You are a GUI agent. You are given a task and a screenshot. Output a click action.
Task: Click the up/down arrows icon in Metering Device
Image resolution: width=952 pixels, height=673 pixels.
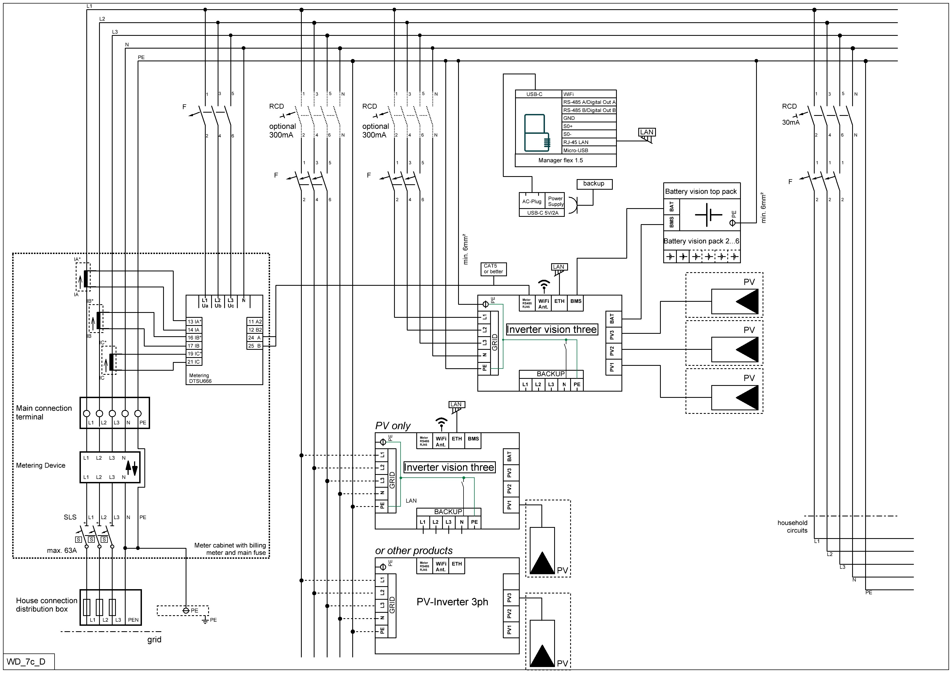click(x=131, y=467)
